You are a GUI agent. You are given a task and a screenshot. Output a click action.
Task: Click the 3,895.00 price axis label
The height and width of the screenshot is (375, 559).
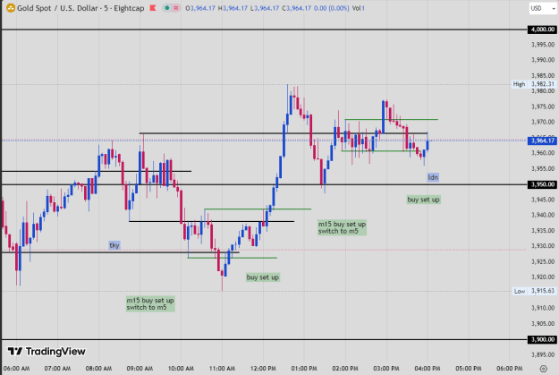coord(543,354)
